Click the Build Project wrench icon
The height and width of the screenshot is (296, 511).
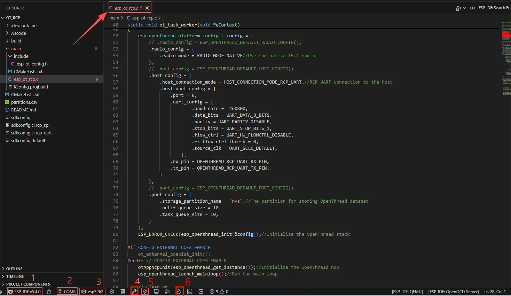point(134,291)
